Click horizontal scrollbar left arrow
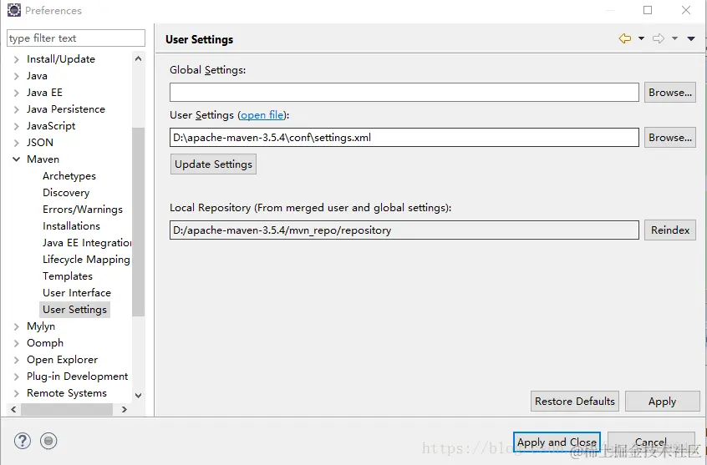The width and height of the screenshot is (707, 465). click(x=13, y=410)
